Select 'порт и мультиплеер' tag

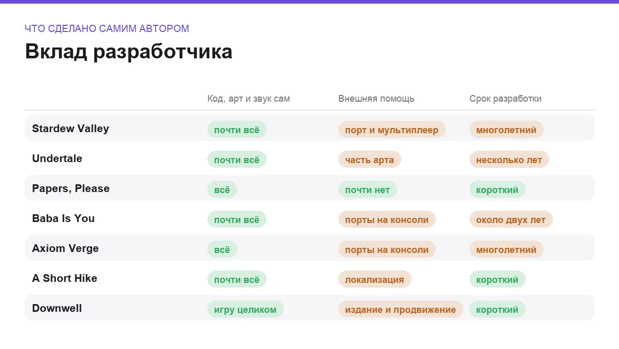tap(392, 130)
